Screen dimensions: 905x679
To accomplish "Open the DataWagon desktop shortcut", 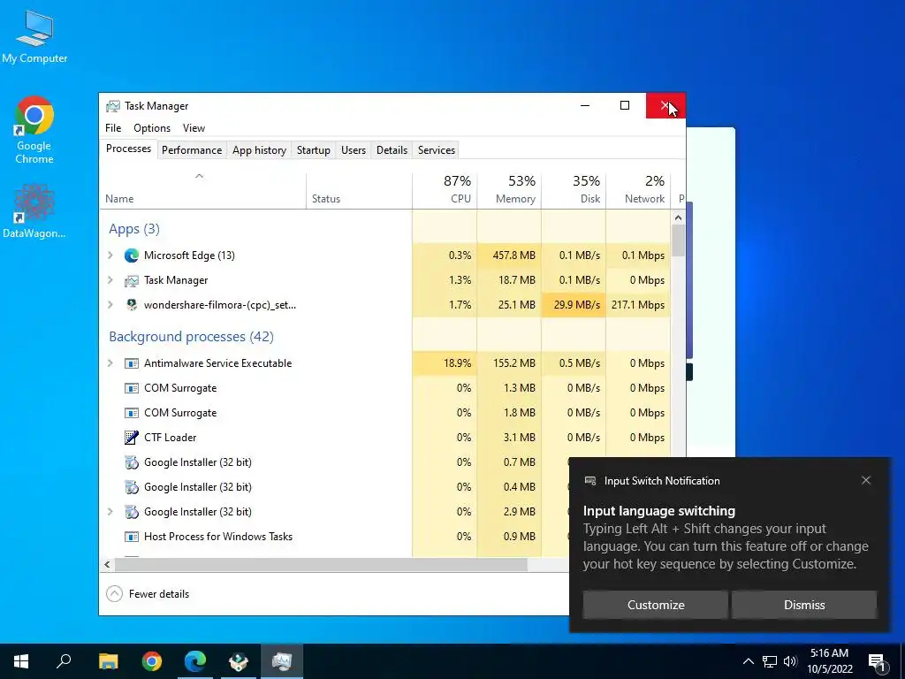I will [34, 210].
